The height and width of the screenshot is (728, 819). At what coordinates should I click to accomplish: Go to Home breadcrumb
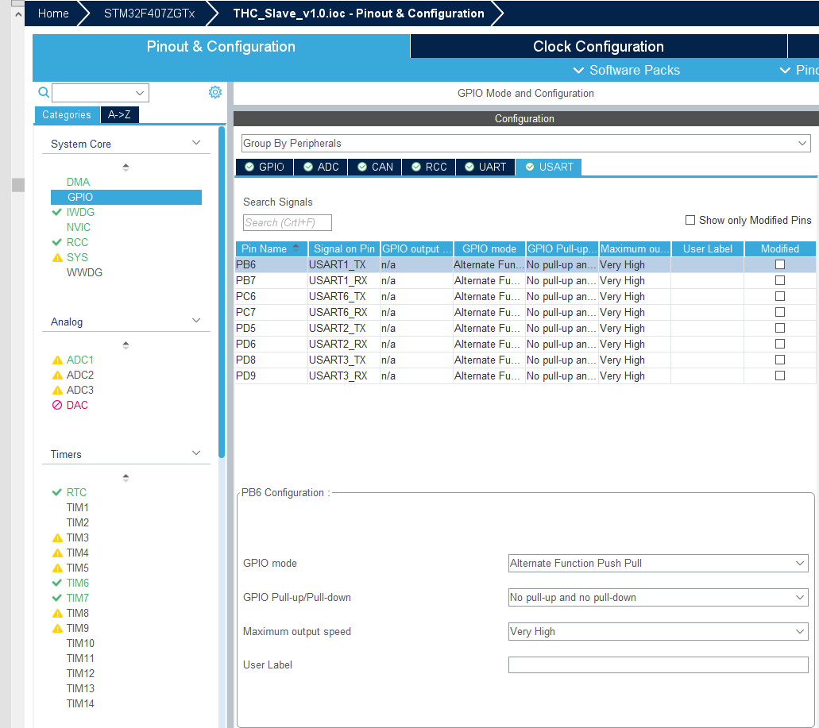click(x=53, y=13)
